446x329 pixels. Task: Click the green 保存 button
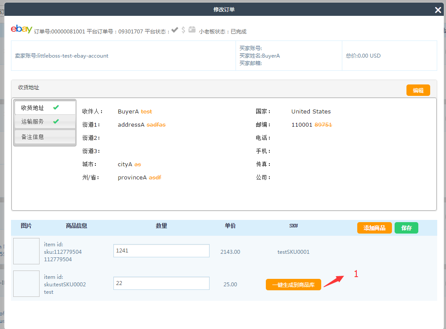click(x=406, y=228)
